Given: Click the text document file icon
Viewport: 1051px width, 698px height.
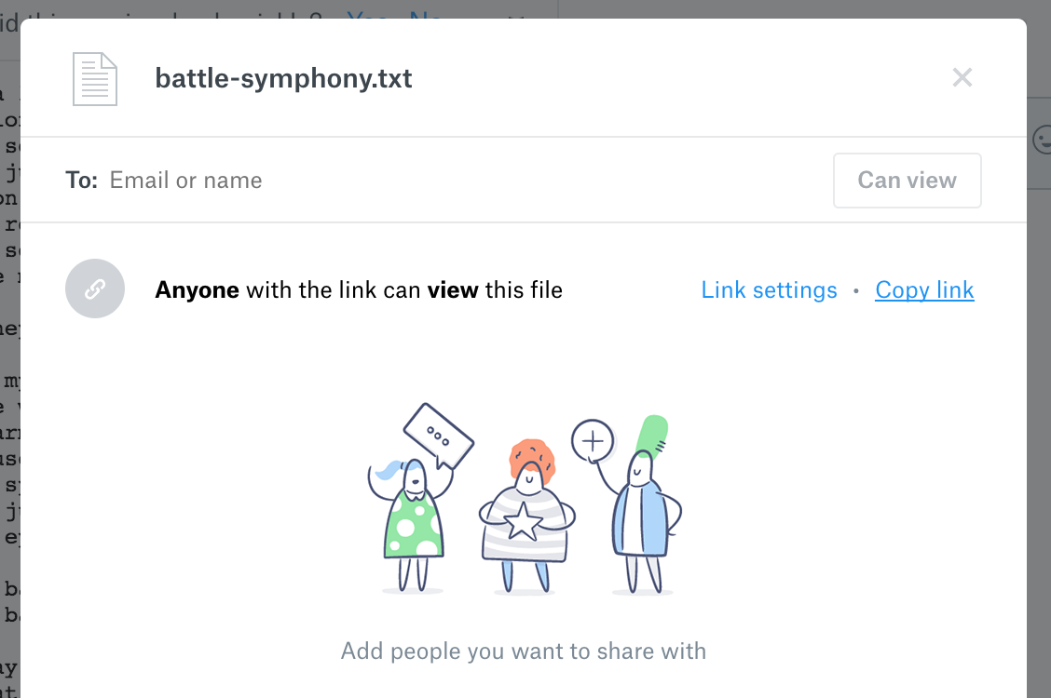Looking at the screenshot, I should (x=95, y=79).
